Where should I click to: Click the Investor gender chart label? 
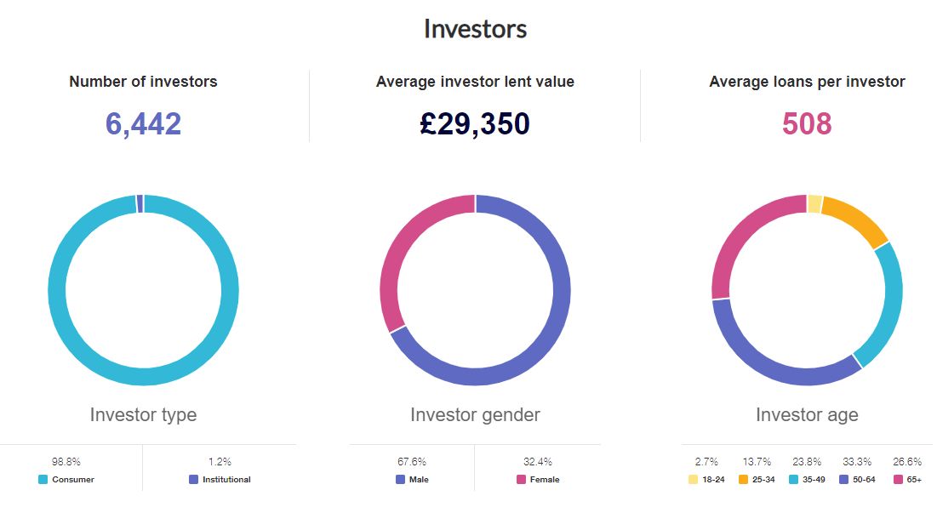(475, 414)
